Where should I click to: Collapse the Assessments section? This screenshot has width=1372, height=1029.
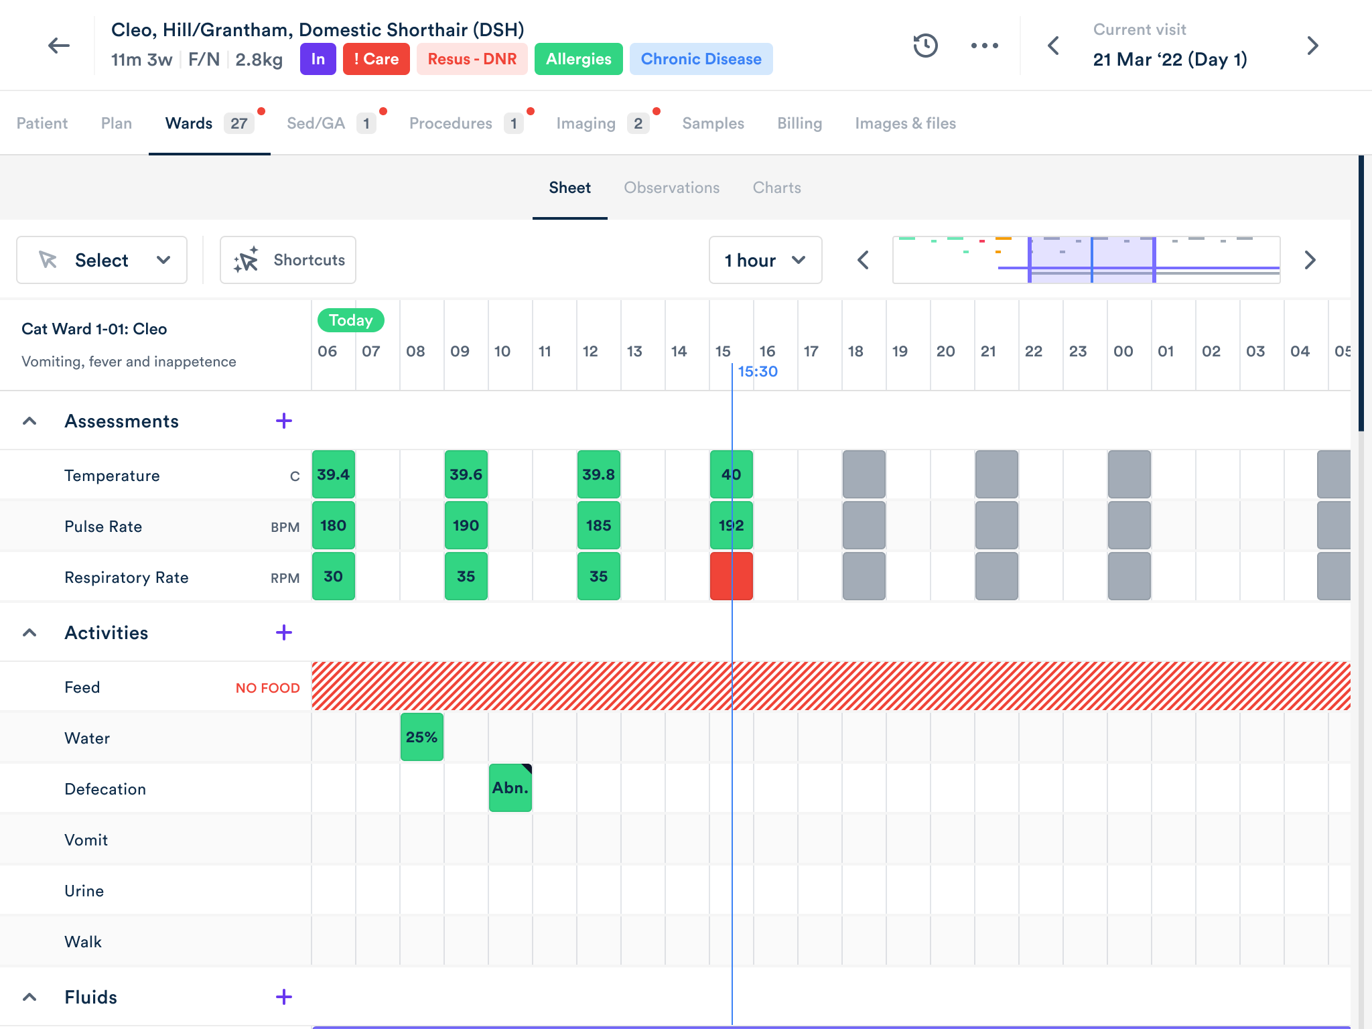pyautogui.click(x=29, y=421)
